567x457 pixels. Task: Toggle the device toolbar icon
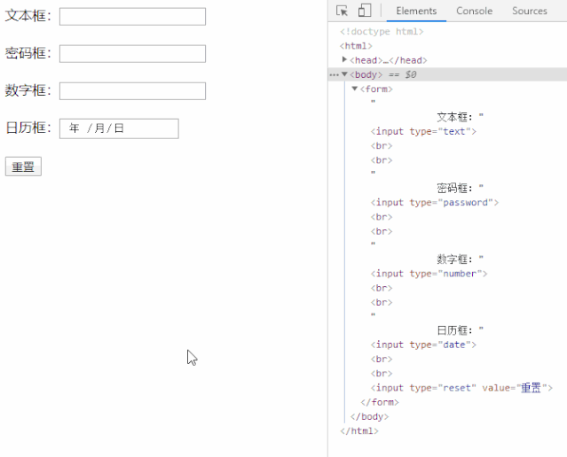[x=365, y=10]
